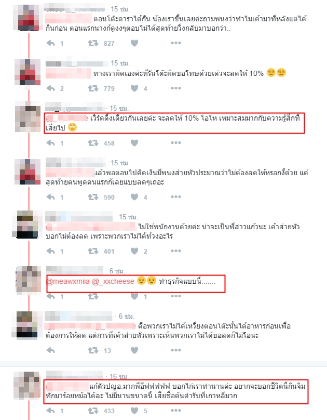Open the profile picture of the 401-retweet tweet
The image size is (327, 420).
coord(28,225)
